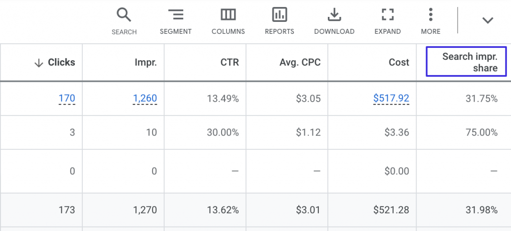Open the 170 clicks link
The width and height of the screenshot is (511, 231).
[x=67, y=99]
